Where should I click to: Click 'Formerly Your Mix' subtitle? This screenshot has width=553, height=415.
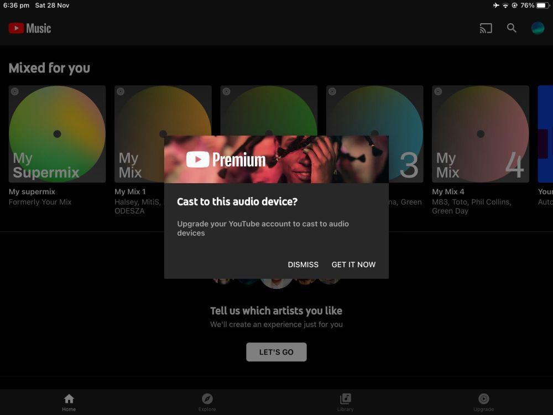40,202
